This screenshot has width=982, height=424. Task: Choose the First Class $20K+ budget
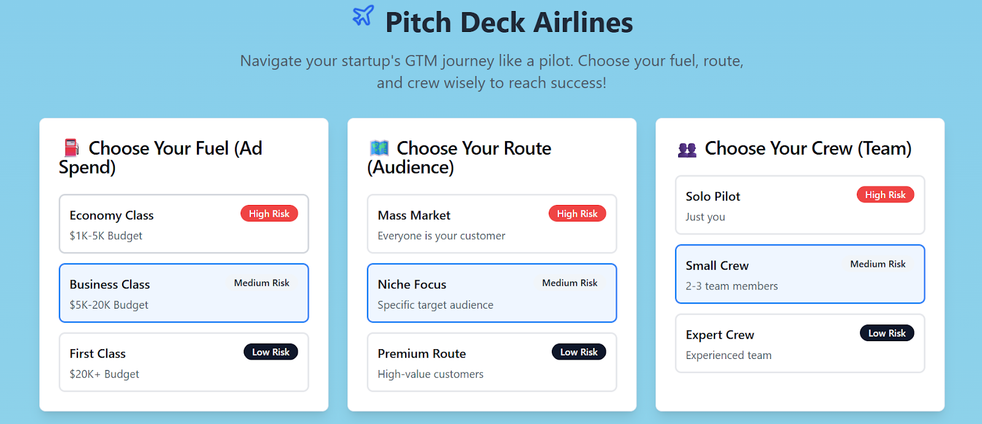184,362
